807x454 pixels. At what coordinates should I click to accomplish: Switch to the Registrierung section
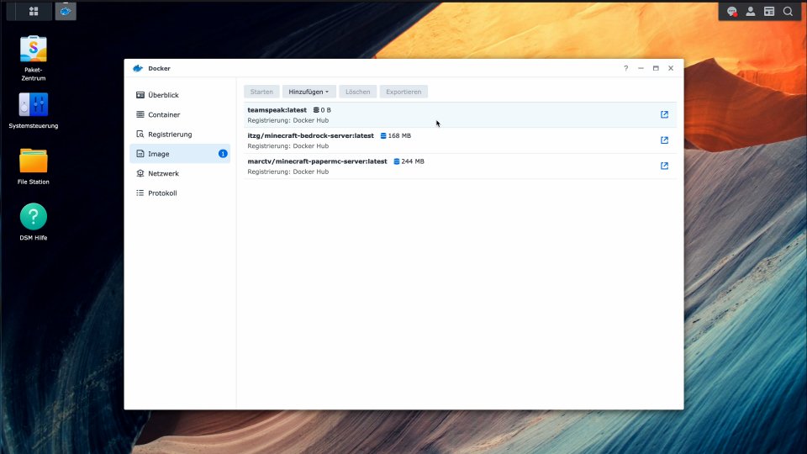[180, 135]
